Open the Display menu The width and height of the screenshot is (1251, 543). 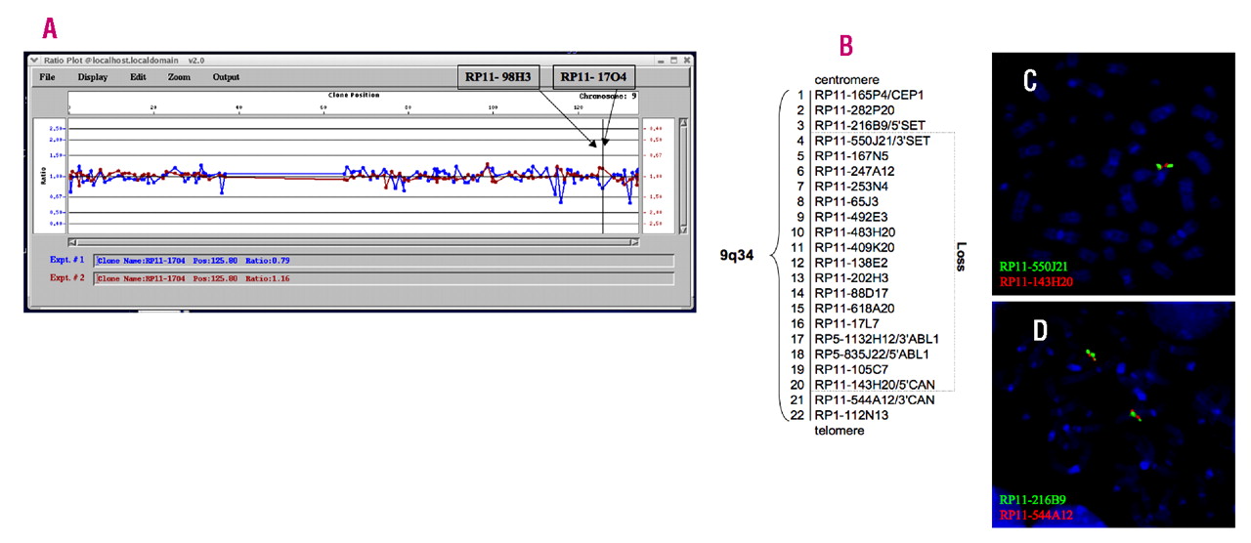tap(93, 77)
